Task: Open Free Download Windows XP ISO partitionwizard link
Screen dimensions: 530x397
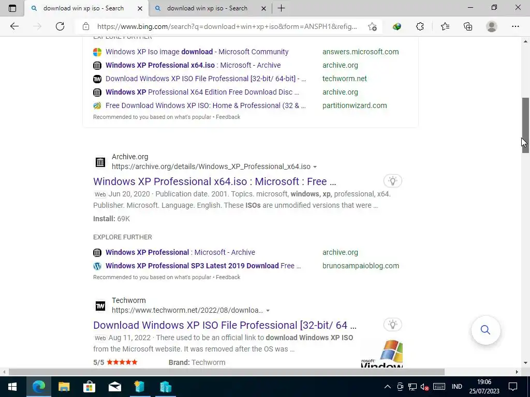Action: (x=205, y=105)
